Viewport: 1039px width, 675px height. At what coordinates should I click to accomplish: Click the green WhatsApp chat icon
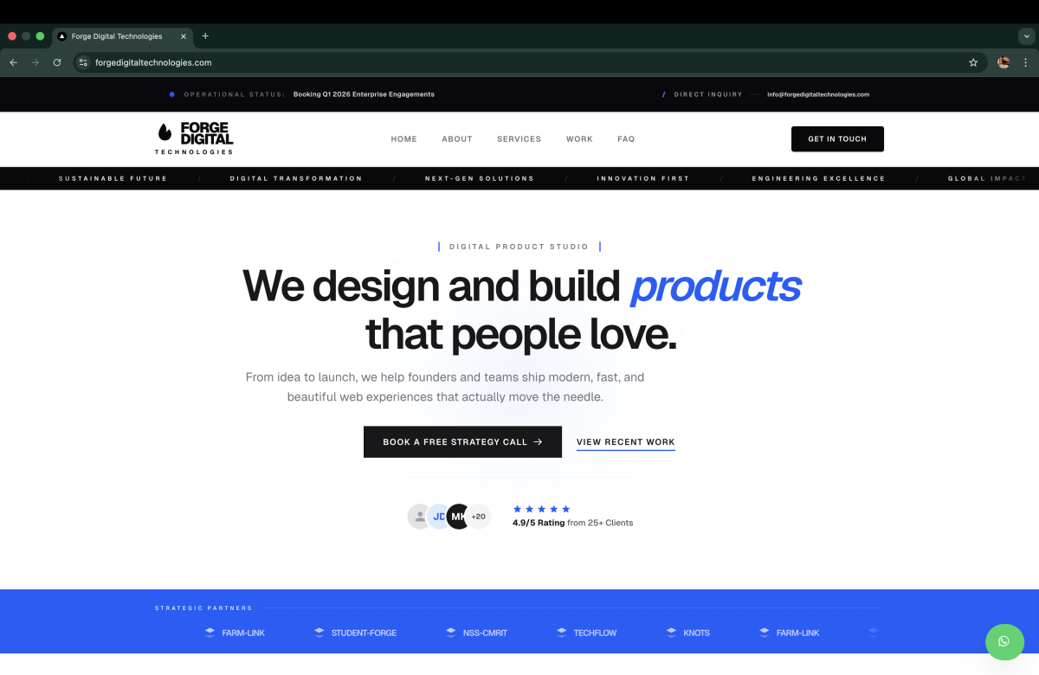pyautogui.click(x=1004, y=641)
